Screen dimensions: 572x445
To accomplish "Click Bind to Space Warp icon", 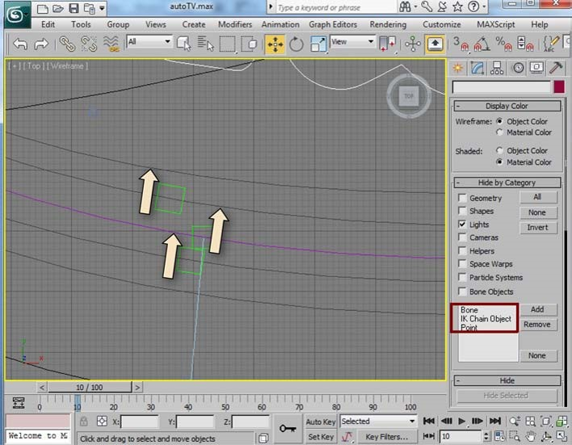I will click(111, 44).
